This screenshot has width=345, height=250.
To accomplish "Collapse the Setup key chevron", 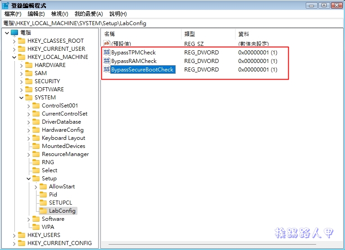I will click(x=29, y=179).
